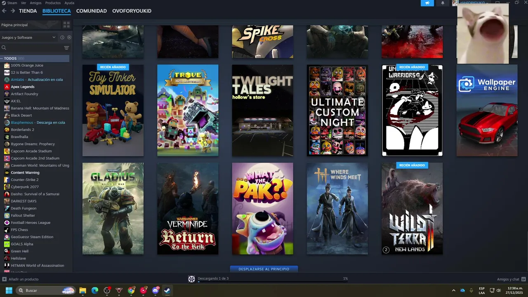The width and height of the screenshot is (528, 297).
Task: Click the Artifact Foundry game icon
Action: 7,94
